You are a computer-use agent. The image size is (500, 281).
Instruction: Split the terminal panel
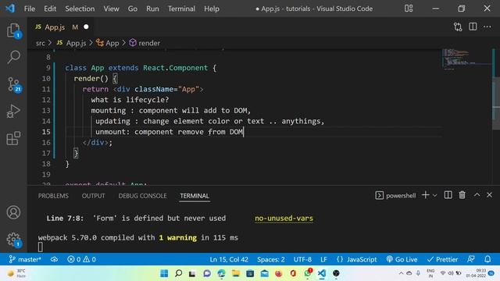(x=448, y=195)
